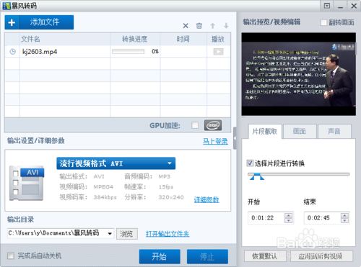This screenshot has height=267, width=361.
Task: Click the 暴风转码 app logo icon
Action: (x=6, y=6)
